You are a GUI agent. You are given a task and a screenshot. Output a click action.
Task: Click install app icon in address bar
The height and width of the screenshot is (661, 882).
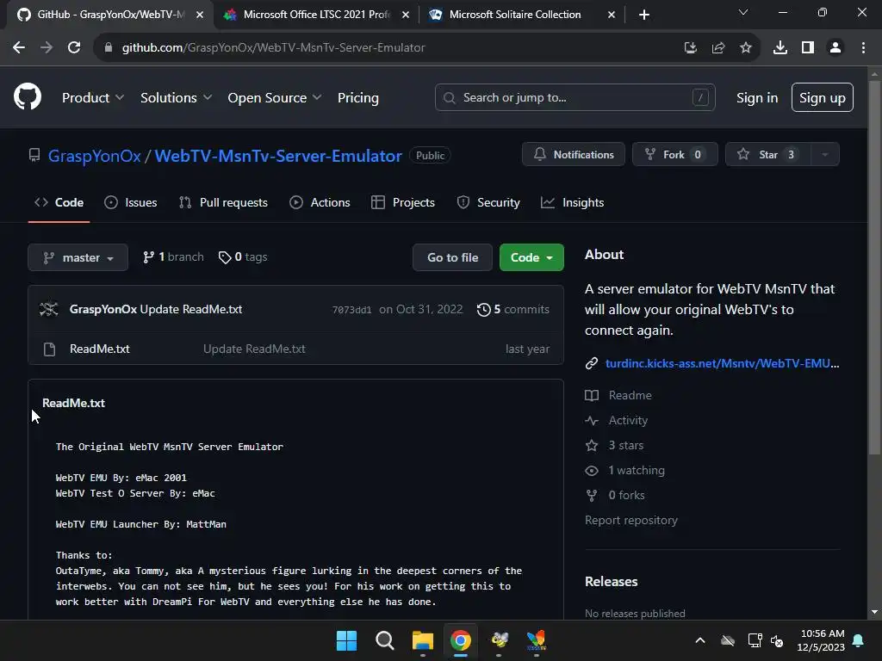coord(691,48)
